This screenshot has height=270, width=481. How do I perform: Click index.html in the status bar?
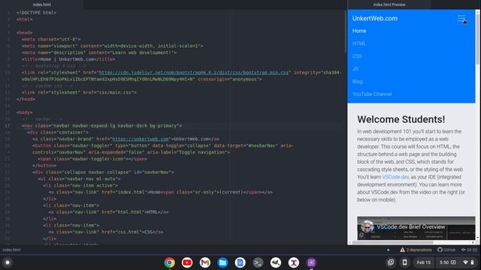(12, 250)
